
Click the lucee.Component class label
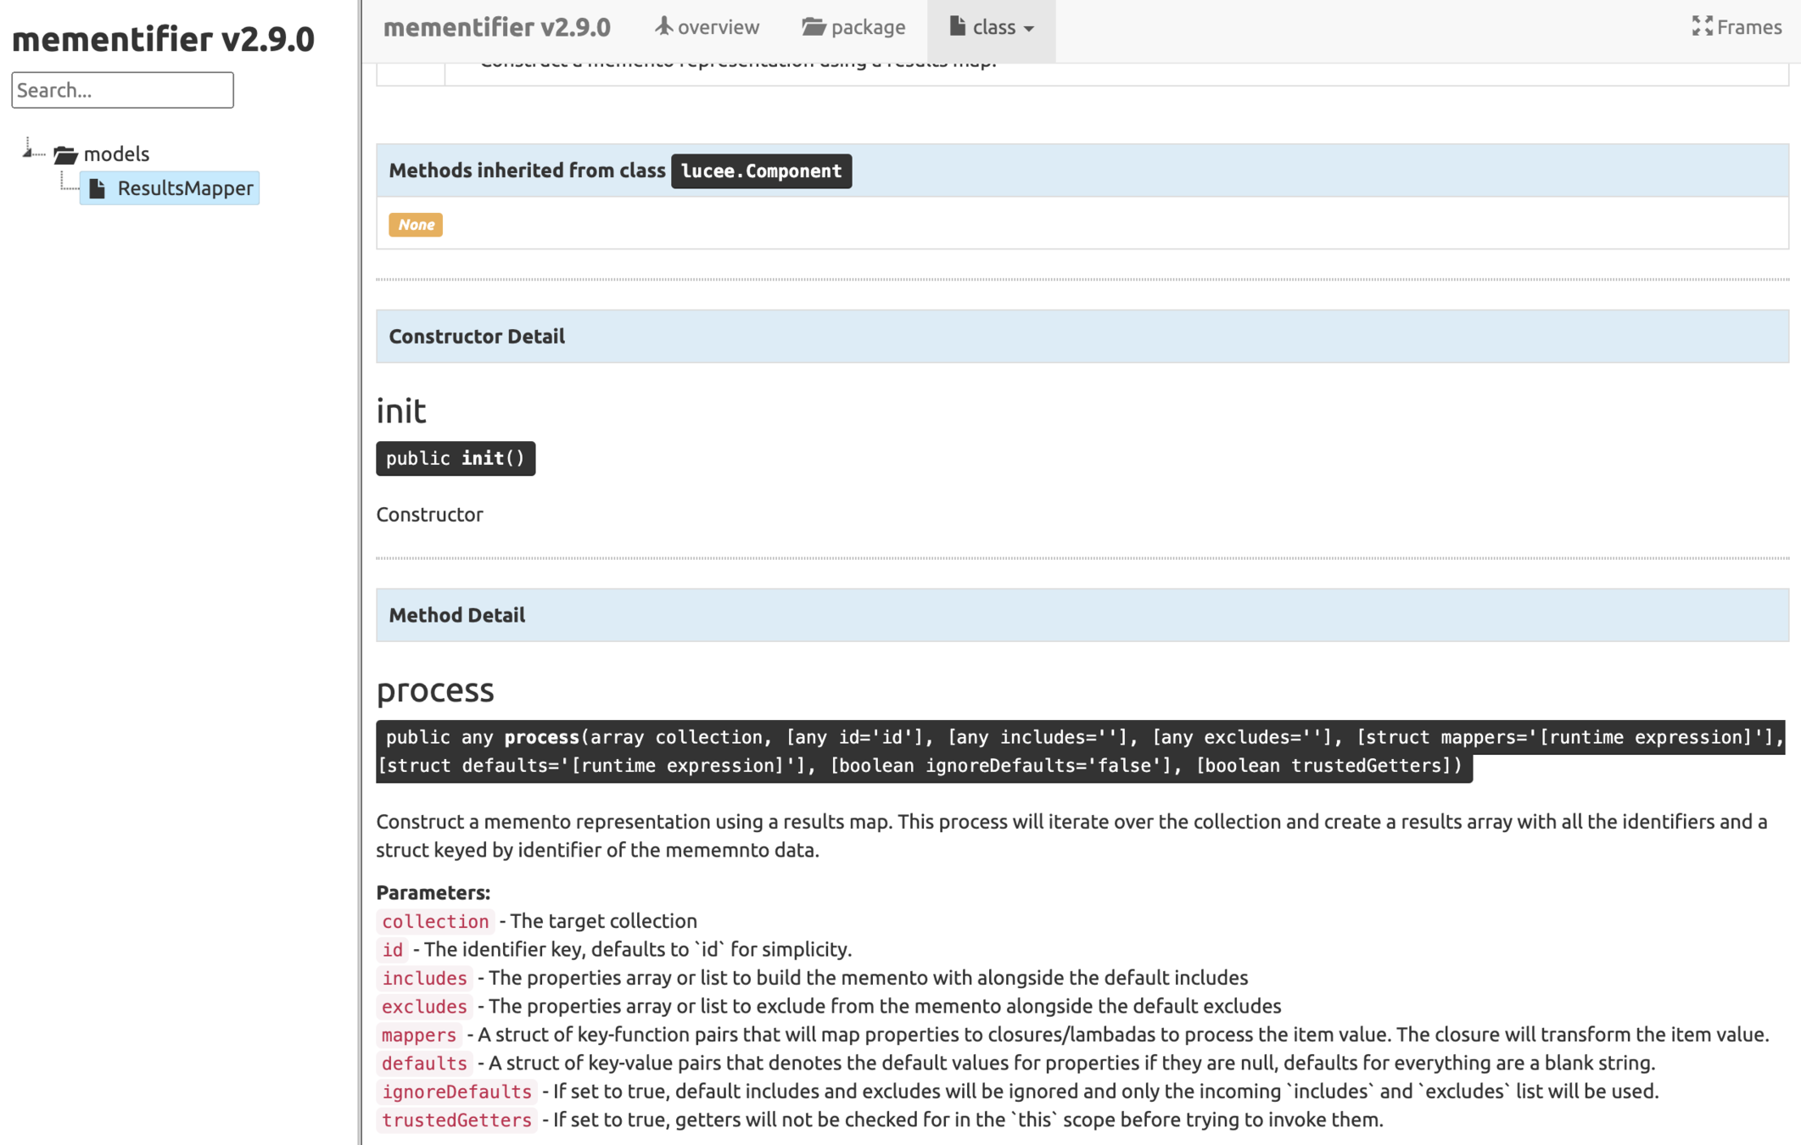pyautogui.click(x=761, y=170)
